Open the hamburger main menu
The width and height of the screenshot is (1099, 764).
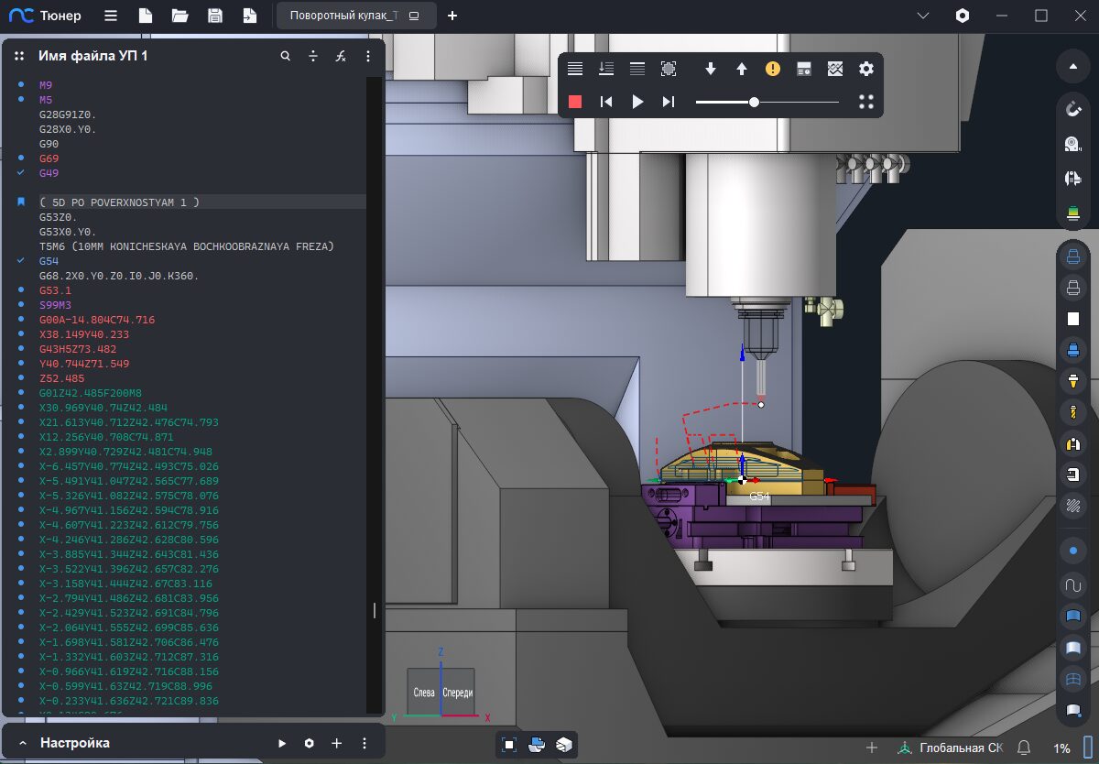click(110, 16)
